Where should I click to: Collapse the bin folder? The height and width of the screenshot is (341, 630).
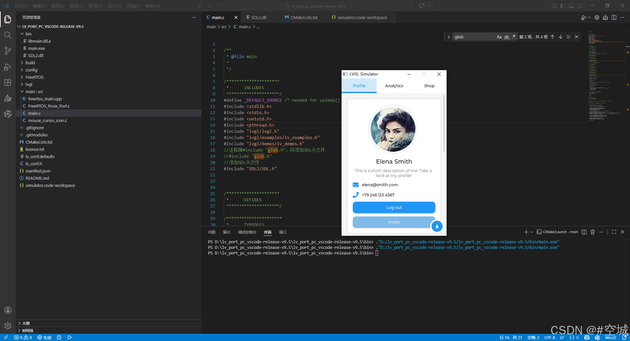point(29,34)
